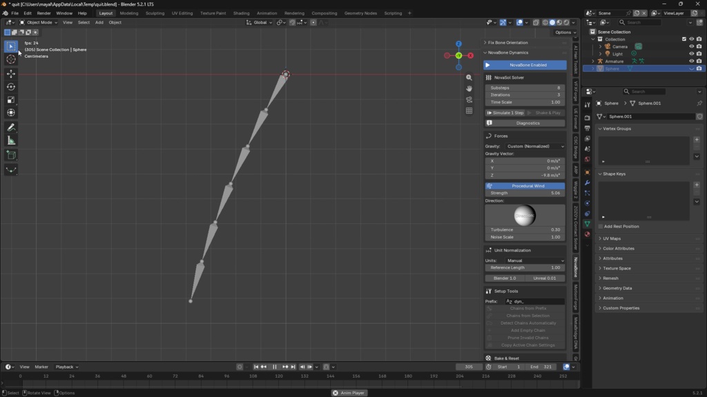Activate the Scale tool
The width and height of the screenshot is (707, 397).
tap(11, 100)
